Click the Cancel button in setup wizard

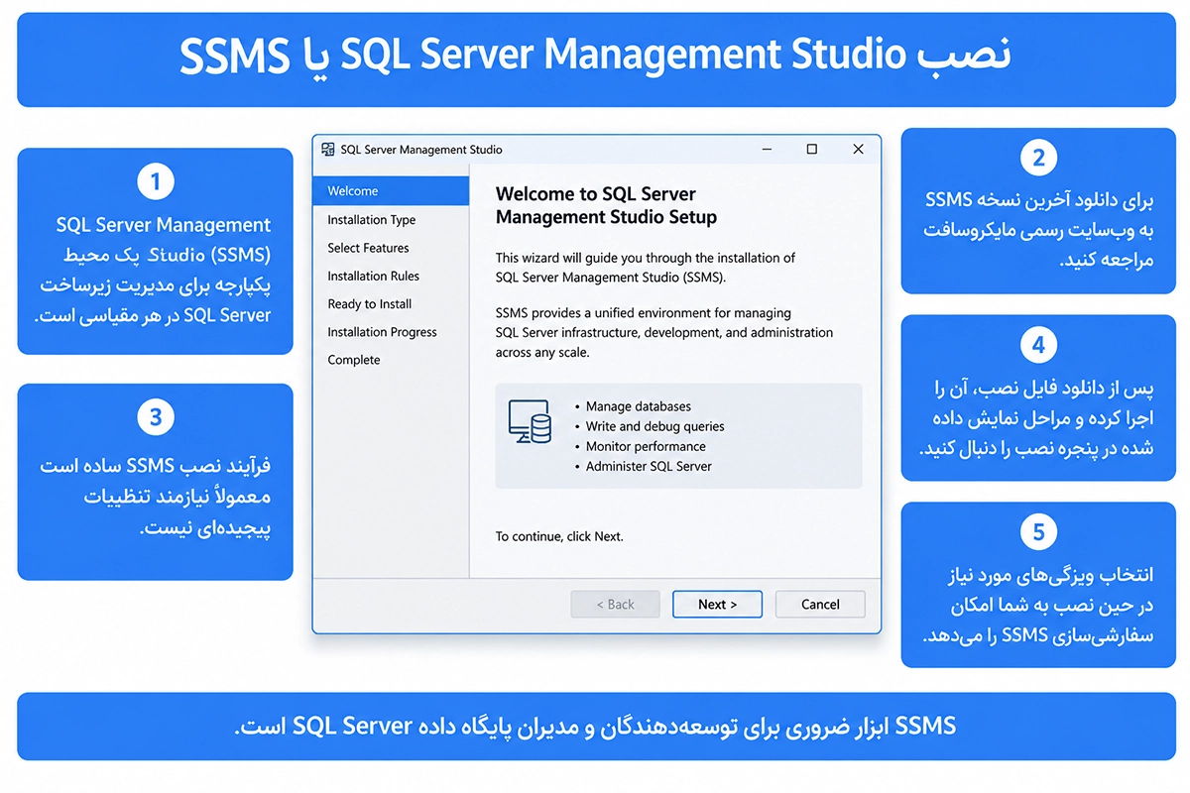point(820,605)
